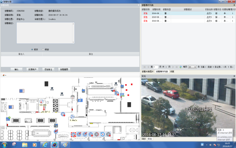Click the 确认 confirm button
Image resolution: width=236 pixels, height=148 pixels.
[16, 69]
